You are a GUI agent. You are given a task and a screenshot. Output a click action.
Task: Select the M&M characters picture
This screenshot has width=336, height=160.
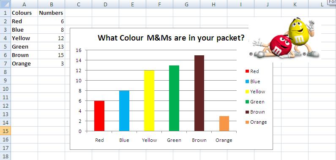click(285, 40)
